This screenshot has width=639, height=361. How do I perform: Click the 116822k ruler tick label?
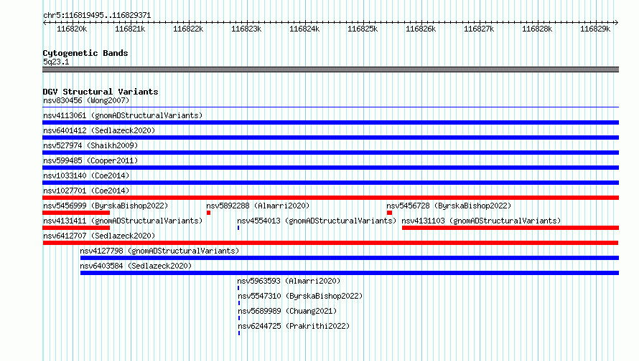pyautogui.click(x=188, y=29)
